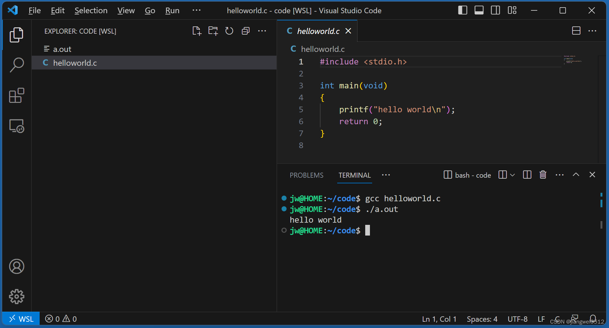Click helloworld.c breadcrumb above the editor
The height and width of the screenshot is (328, 609).
(x=323, y=49)
